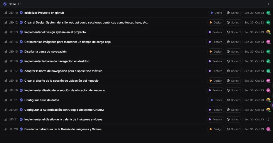Toggle done status circle for LIE-12
Image resolution: width=273 pixels, height=143 pixels.
coord(21,23)
